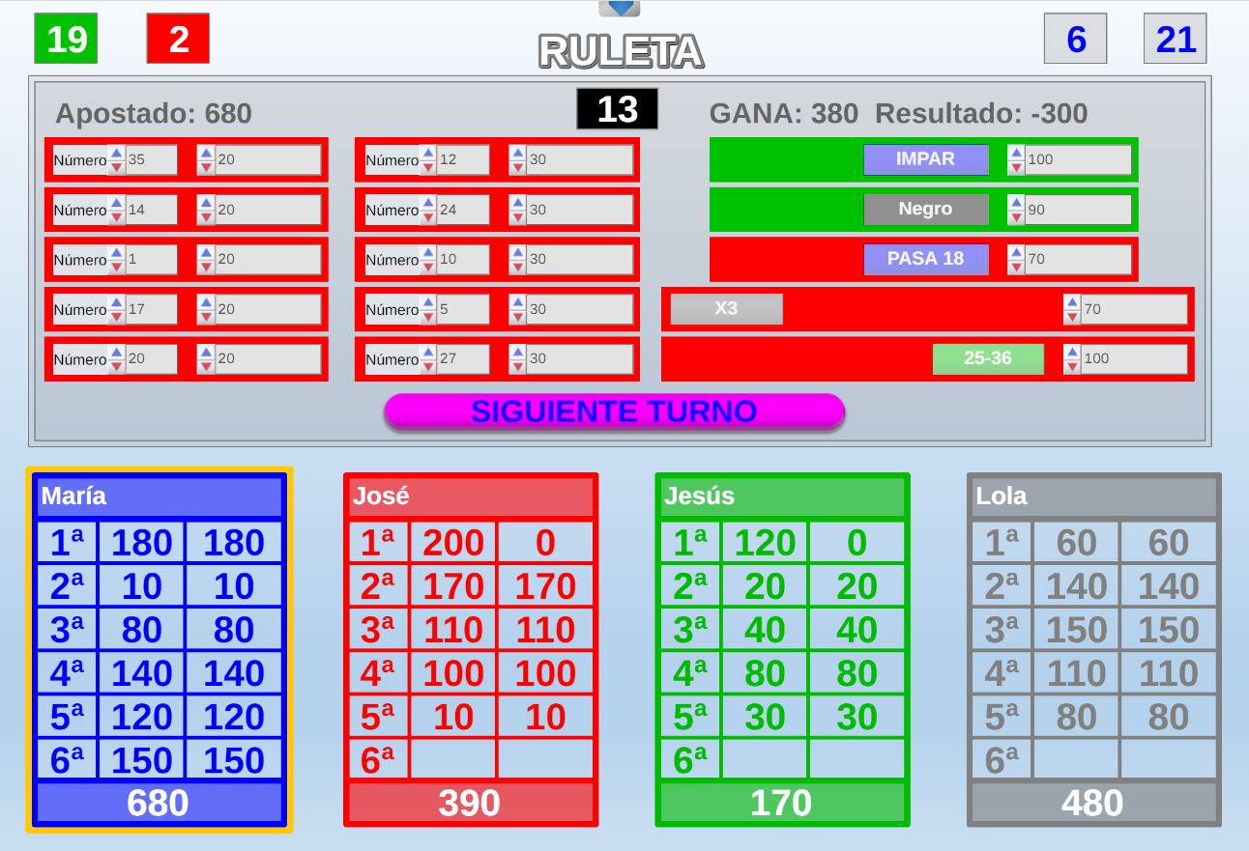Click the bet amount field for Número 12

[x=579, y=159]
